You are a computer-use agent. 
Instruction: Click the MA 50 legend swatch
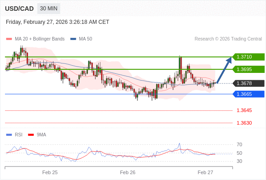[73, 39]
